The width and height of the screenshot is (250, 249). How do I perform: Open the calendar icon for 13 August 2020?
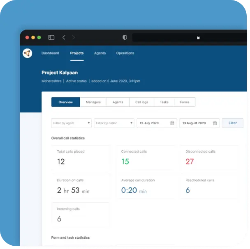tap(215, 123)
